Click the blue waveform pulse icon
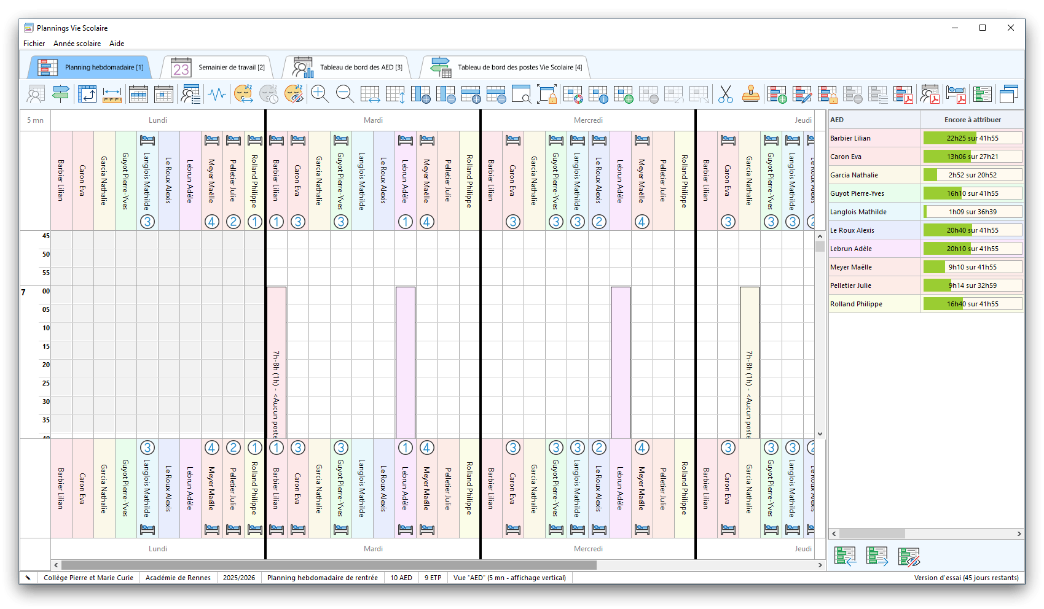The height and width of the screenshot is (609, 1044). point(216,94)
